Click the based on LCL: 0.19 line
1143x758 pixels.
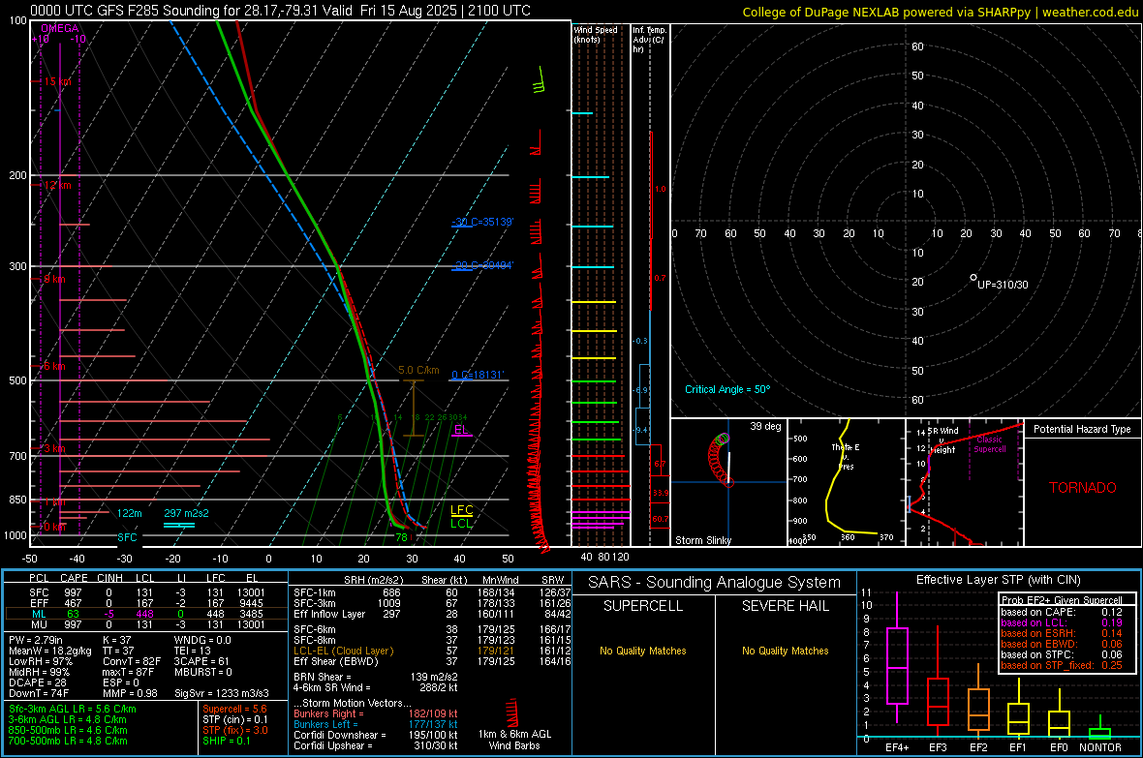click(1062, 622)
